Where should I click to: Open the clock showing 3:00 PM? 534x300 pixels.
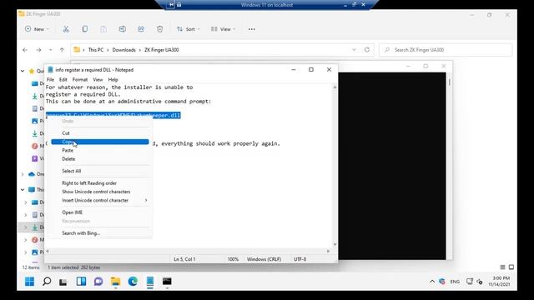pos(499,282)
